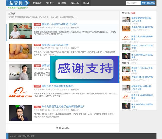Click the 最新更新 button
162x139 pixels.
point(151,3)
